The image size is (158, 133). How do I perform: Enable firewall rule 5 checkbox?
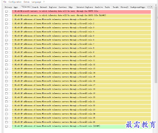[6, 36]
